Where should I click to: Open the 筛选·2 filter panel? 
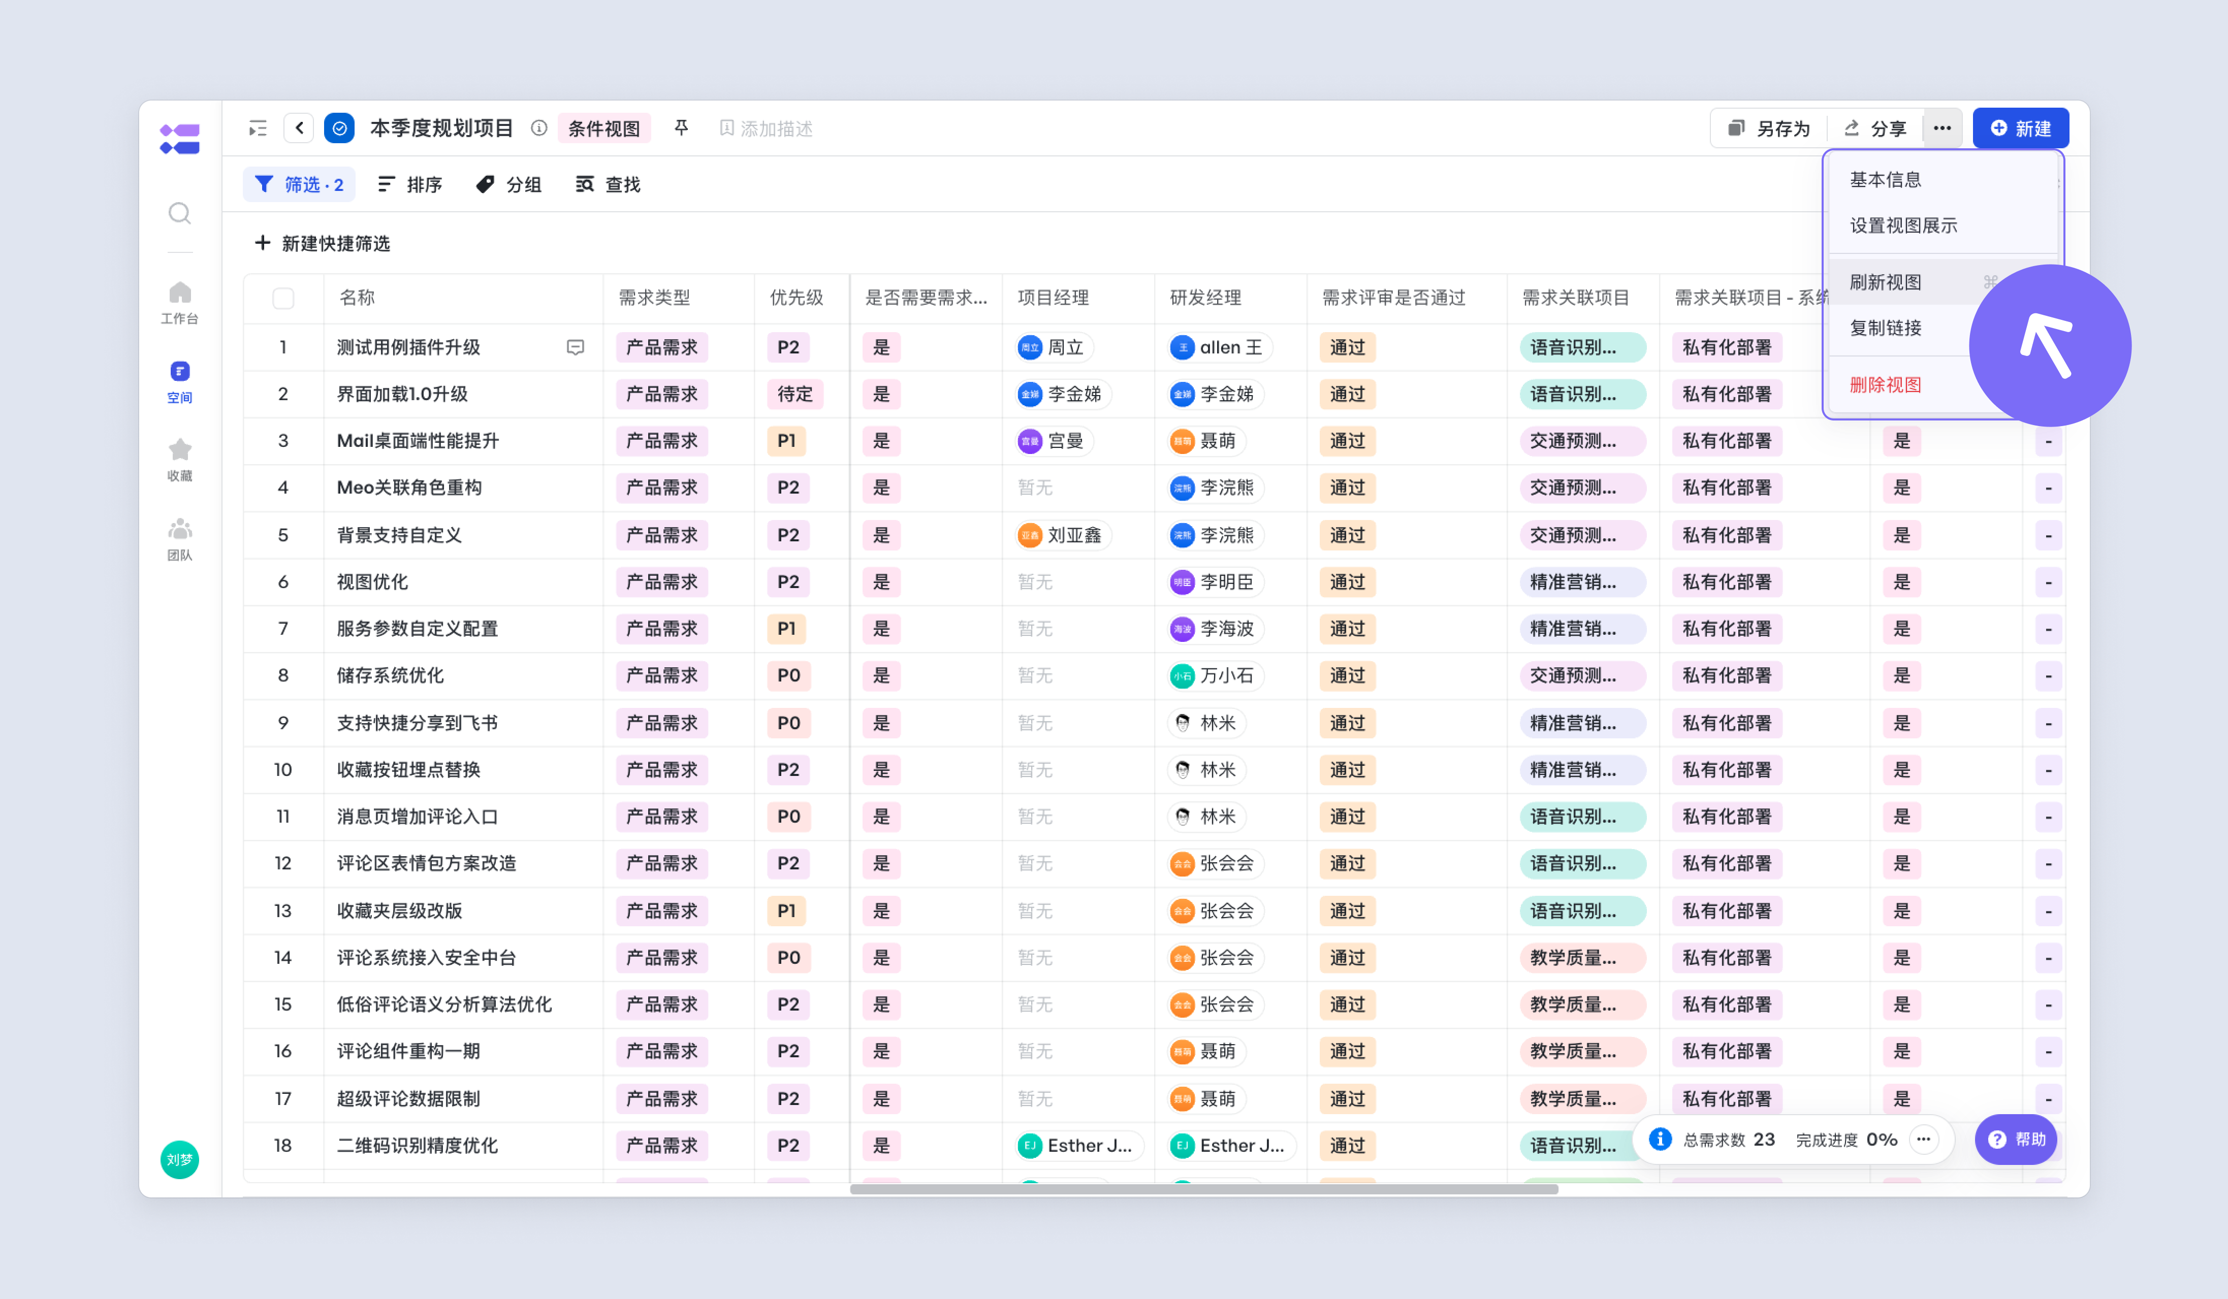(x=299, y=184)
